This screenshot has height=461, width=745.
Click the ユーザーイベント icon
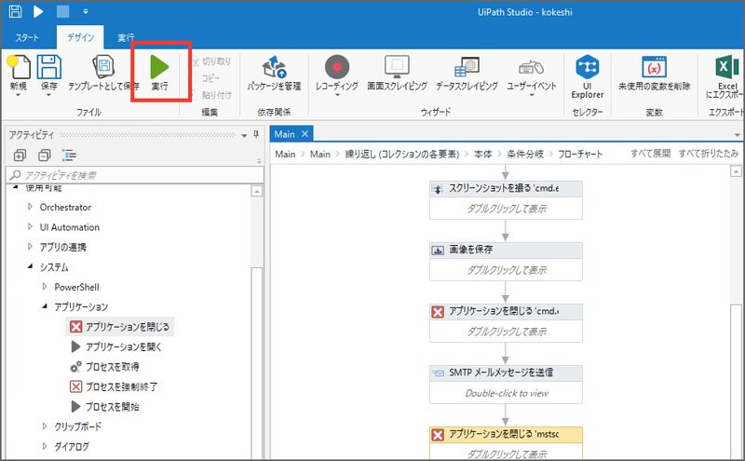pos(531,67)
